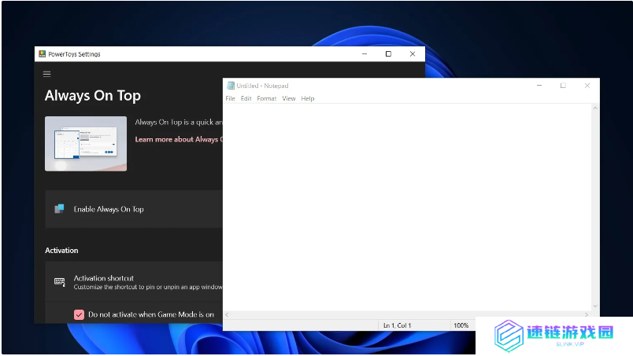
Task: Click Notepad horizontal scrollbar right arrow
Action: (587, 314)
